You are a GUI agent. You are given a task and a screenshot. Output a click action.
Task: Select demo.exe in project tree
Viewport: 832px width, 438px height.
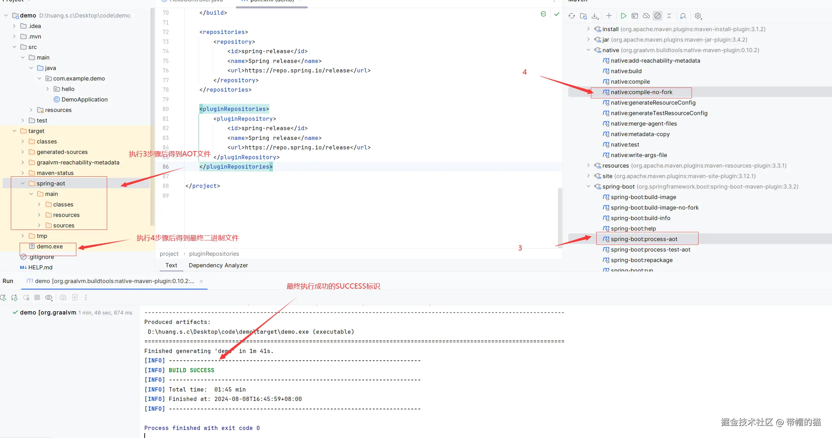49,246
